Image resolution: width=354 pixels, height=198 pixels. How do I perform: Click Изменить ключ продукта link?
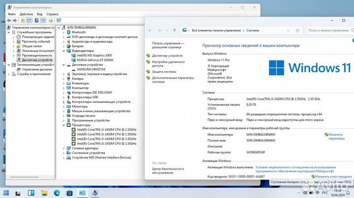pos(333,176)
